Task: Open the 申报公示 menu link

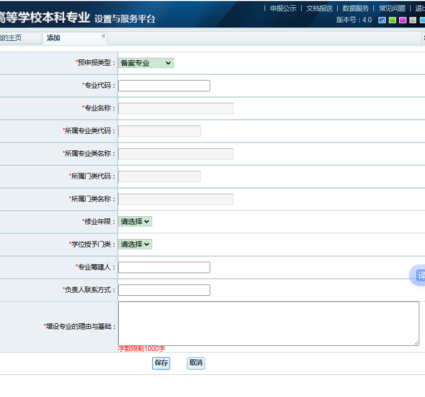Action: (283, 8)
